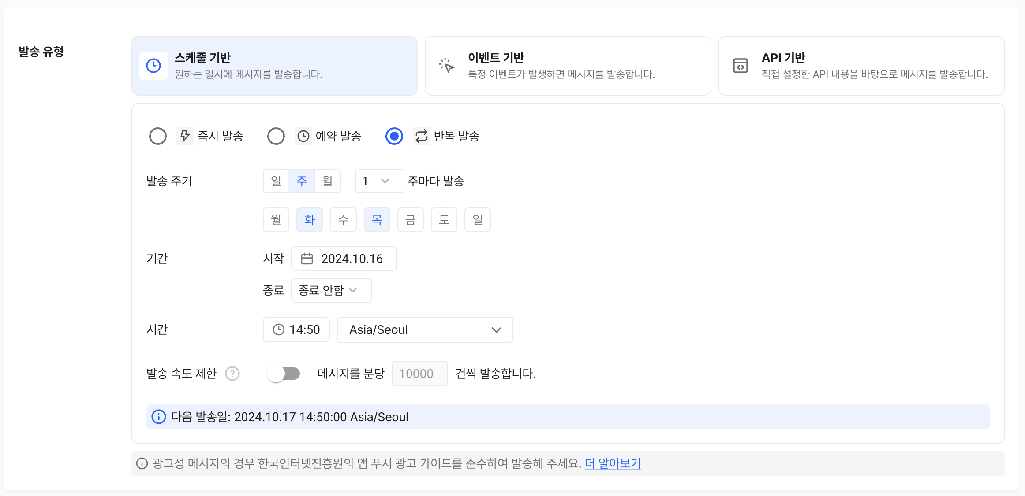Screen dimensions: 1025x496
Task: Switch send cycle to 일 (daily) tab
Action: [x=276, y=181]
